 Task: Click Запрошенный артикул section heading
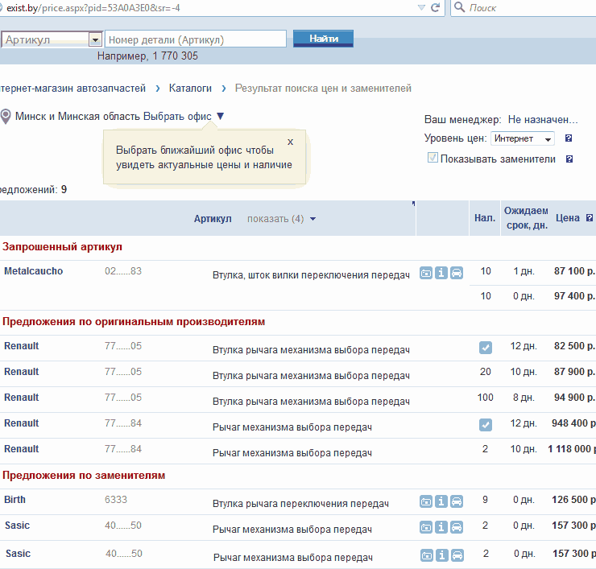pyautogui.click(x=62, y=247)
